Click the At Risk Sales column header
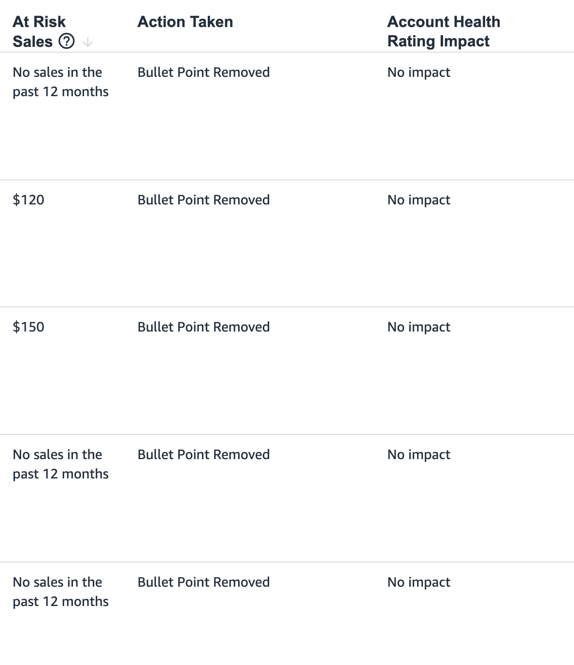Image resolution: width=574 pixels, height=665 pixels. pyautogui.click(x=39, y=31)
